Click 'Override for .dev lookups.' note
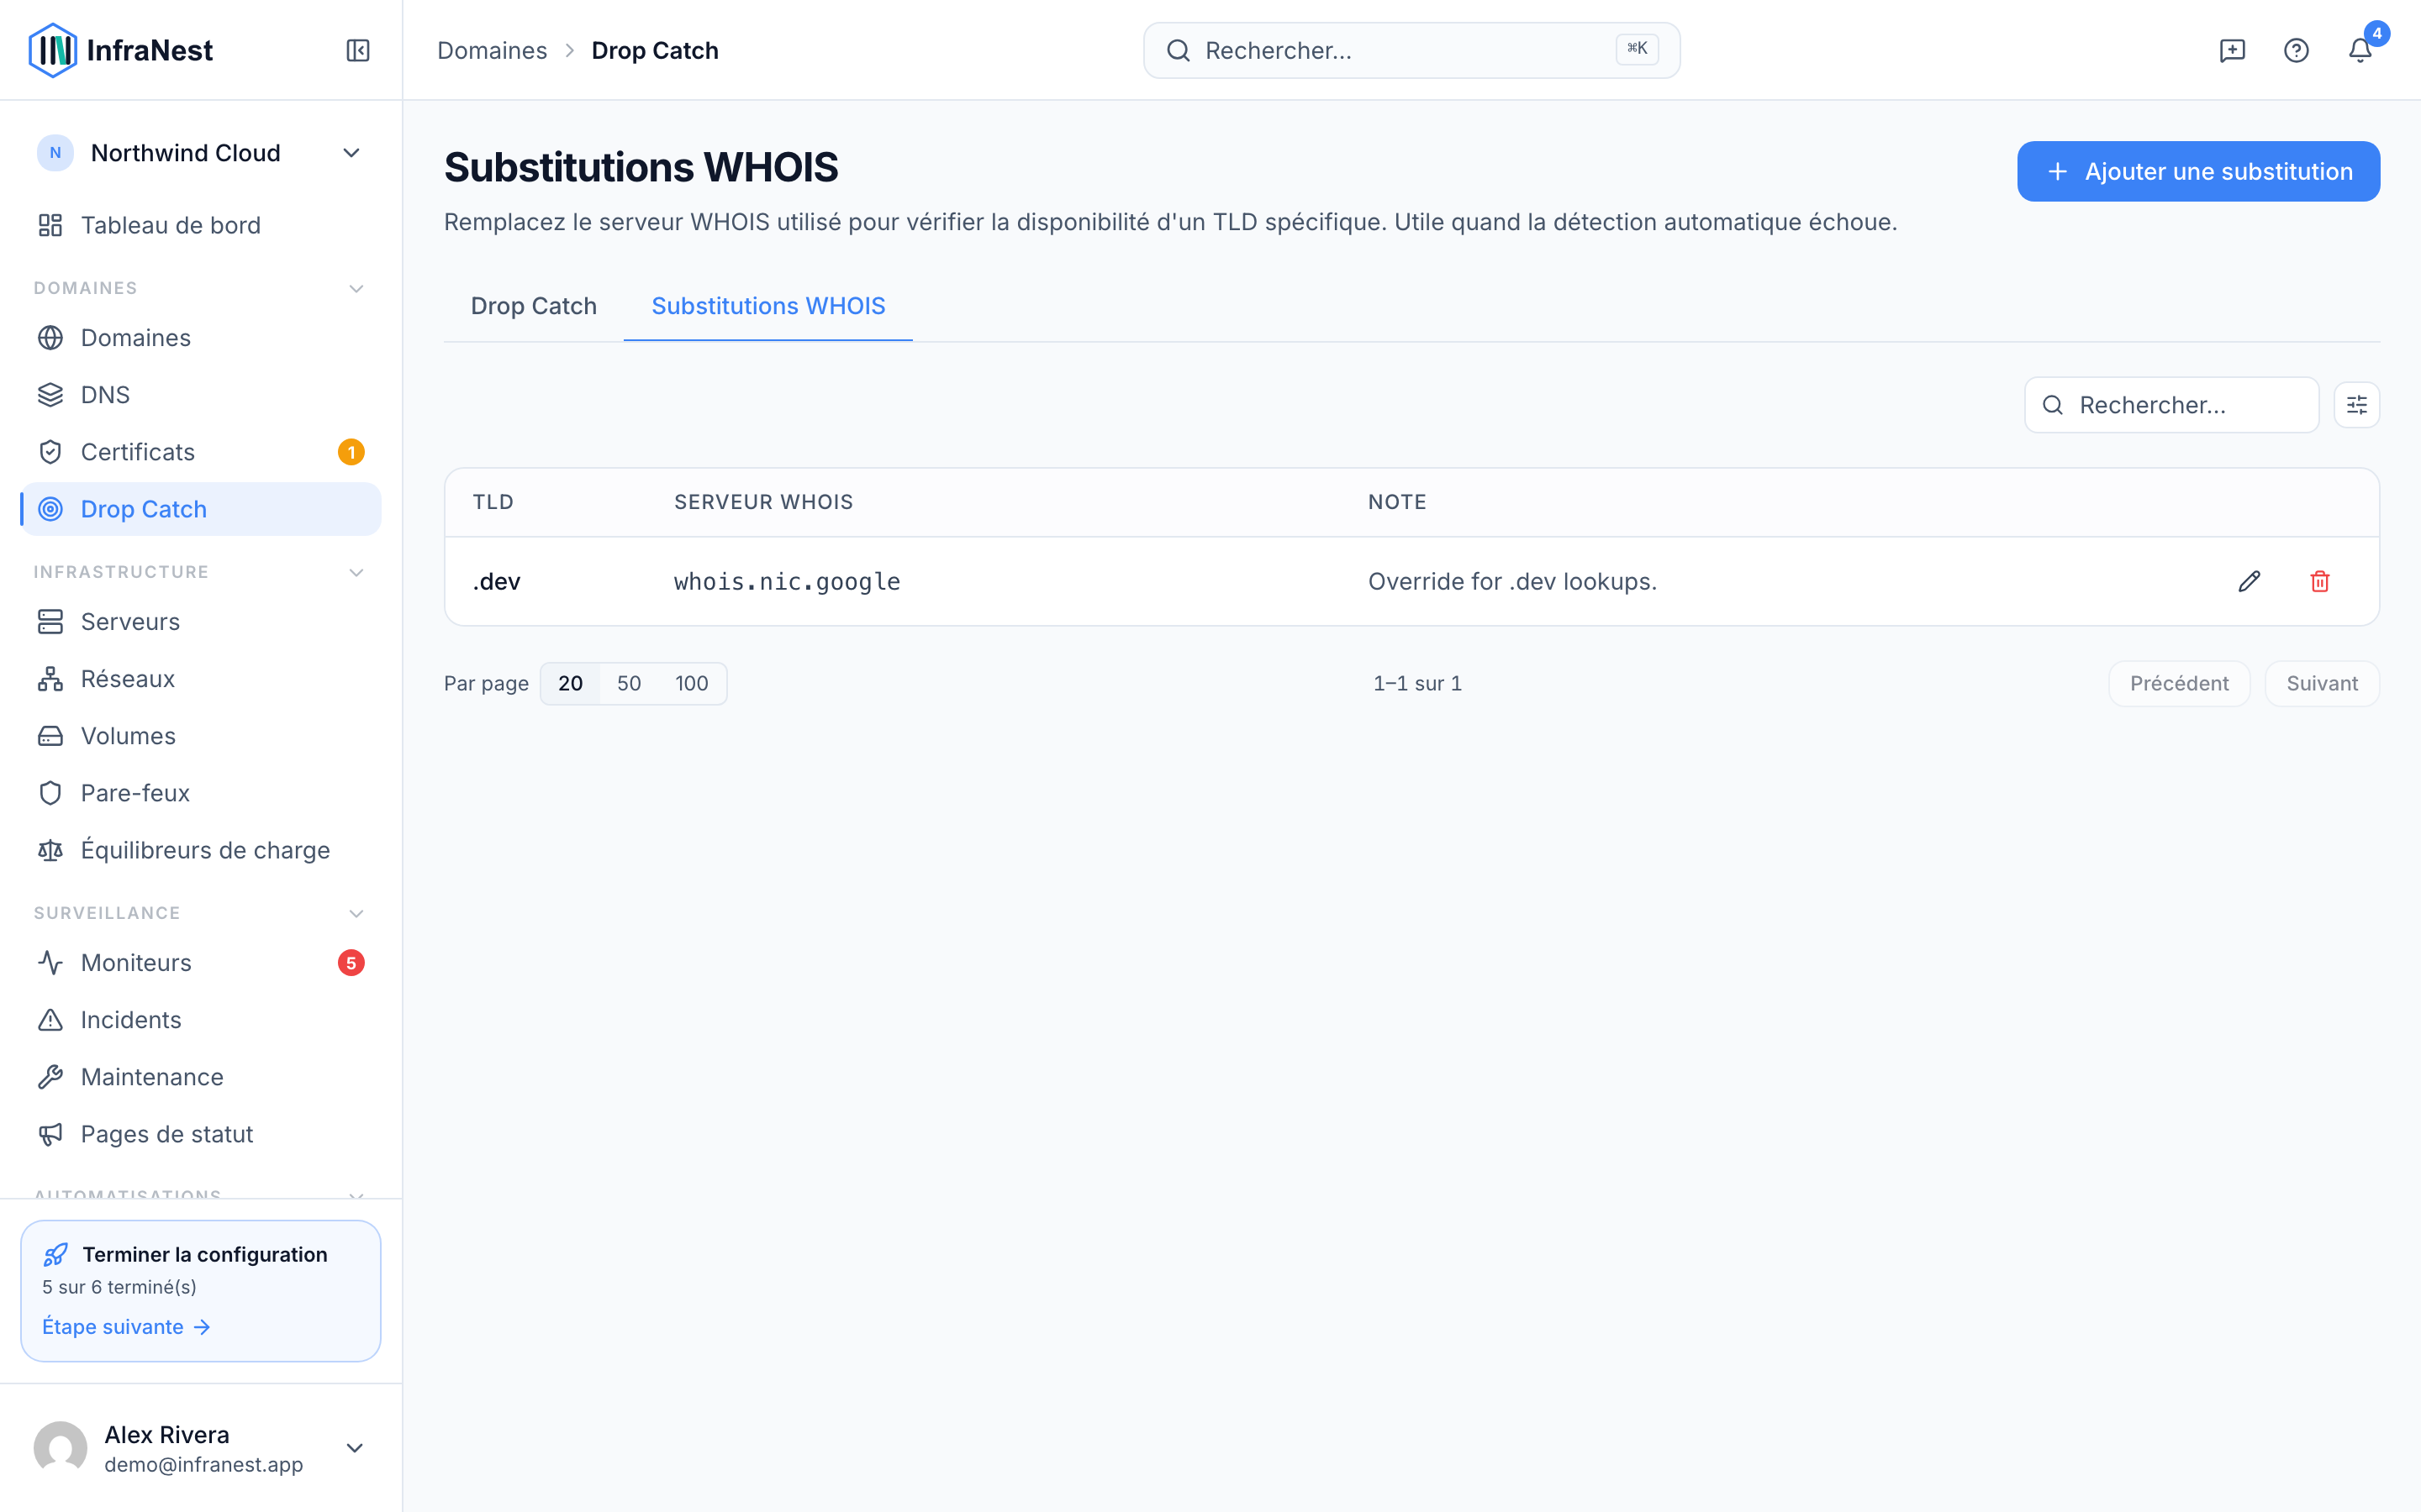 tap(1512, 581)
